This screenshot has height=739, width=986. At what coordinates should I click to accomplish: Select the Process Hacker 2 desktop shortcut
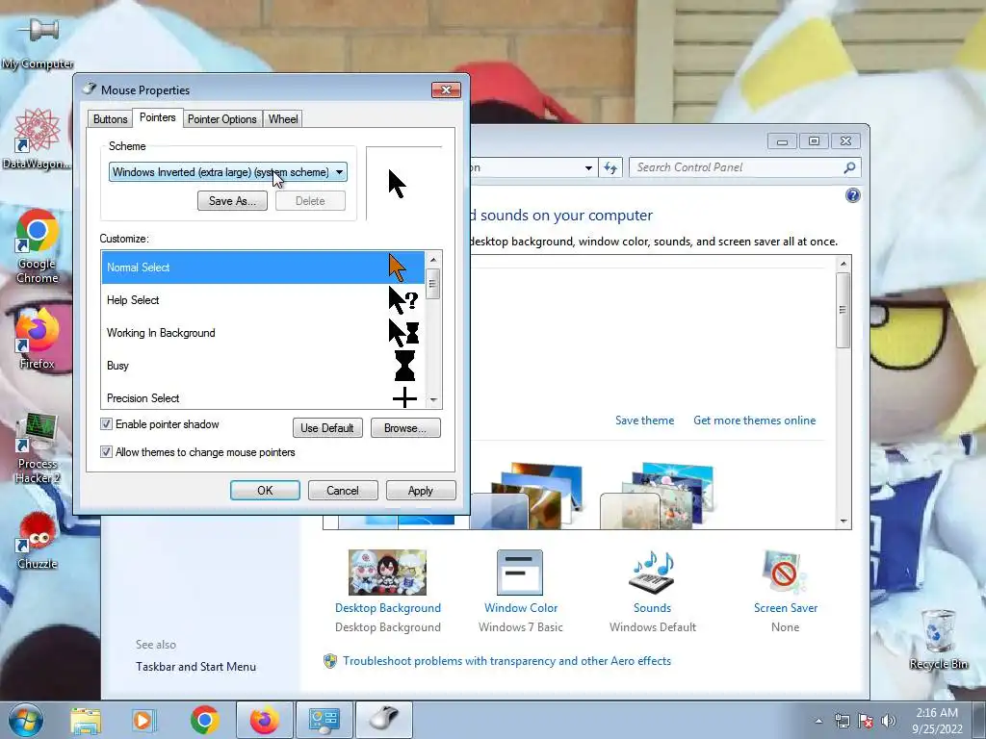coord(38,448)
